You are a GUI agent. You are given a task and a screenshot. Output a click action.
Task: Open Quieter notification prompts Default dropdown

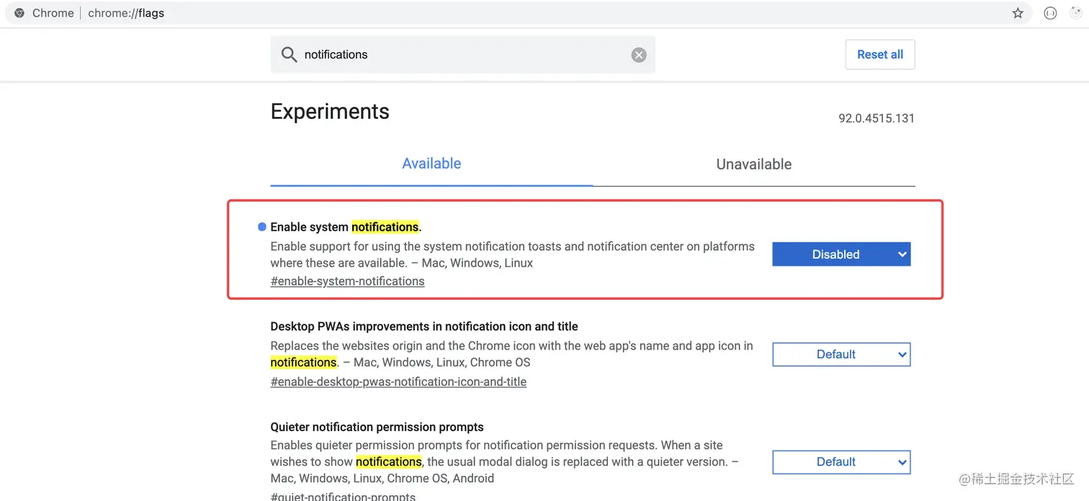[x=841, y=462]
